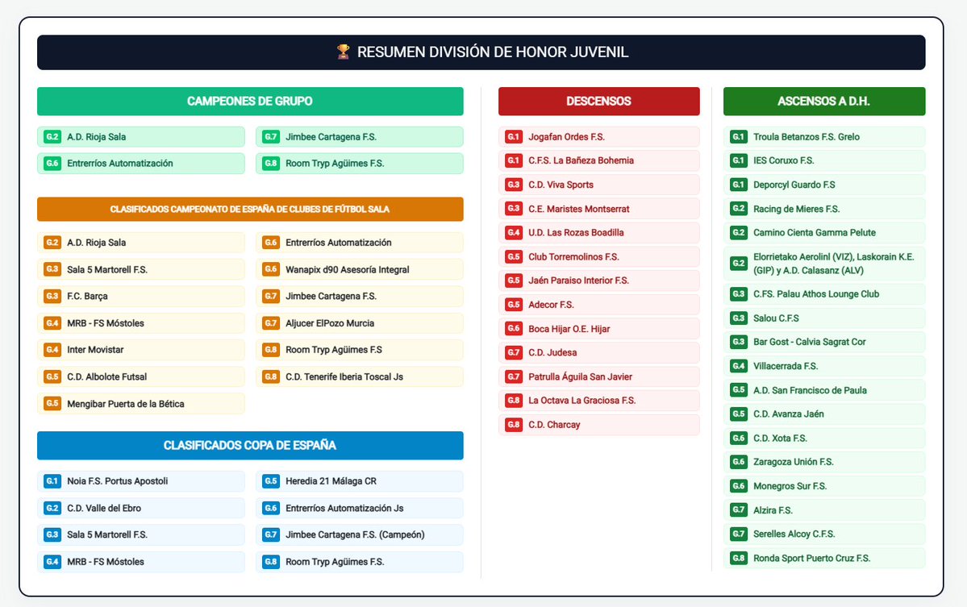Click C.D. Valle del Ebro row
Screen dimensions: 967x607
(x=140, y=508)
